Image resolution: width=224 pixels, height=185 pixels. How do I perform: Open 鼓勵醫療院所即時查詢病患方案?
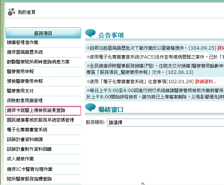click(38, 62)
